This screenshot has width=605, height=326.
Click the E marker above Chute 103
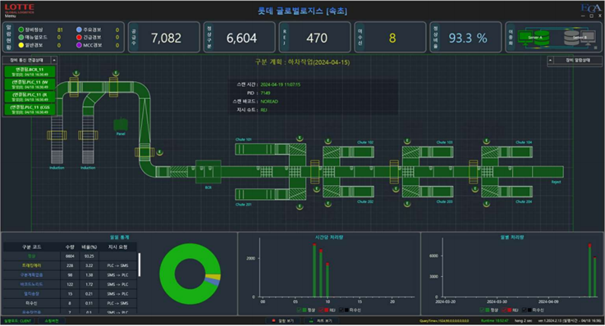pos(406,141)
